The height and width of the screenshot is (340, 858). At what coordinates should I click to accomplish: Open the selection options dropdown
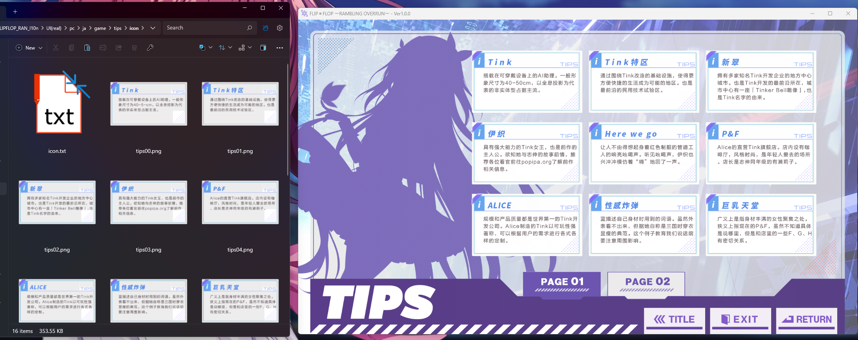pos(206,48)
